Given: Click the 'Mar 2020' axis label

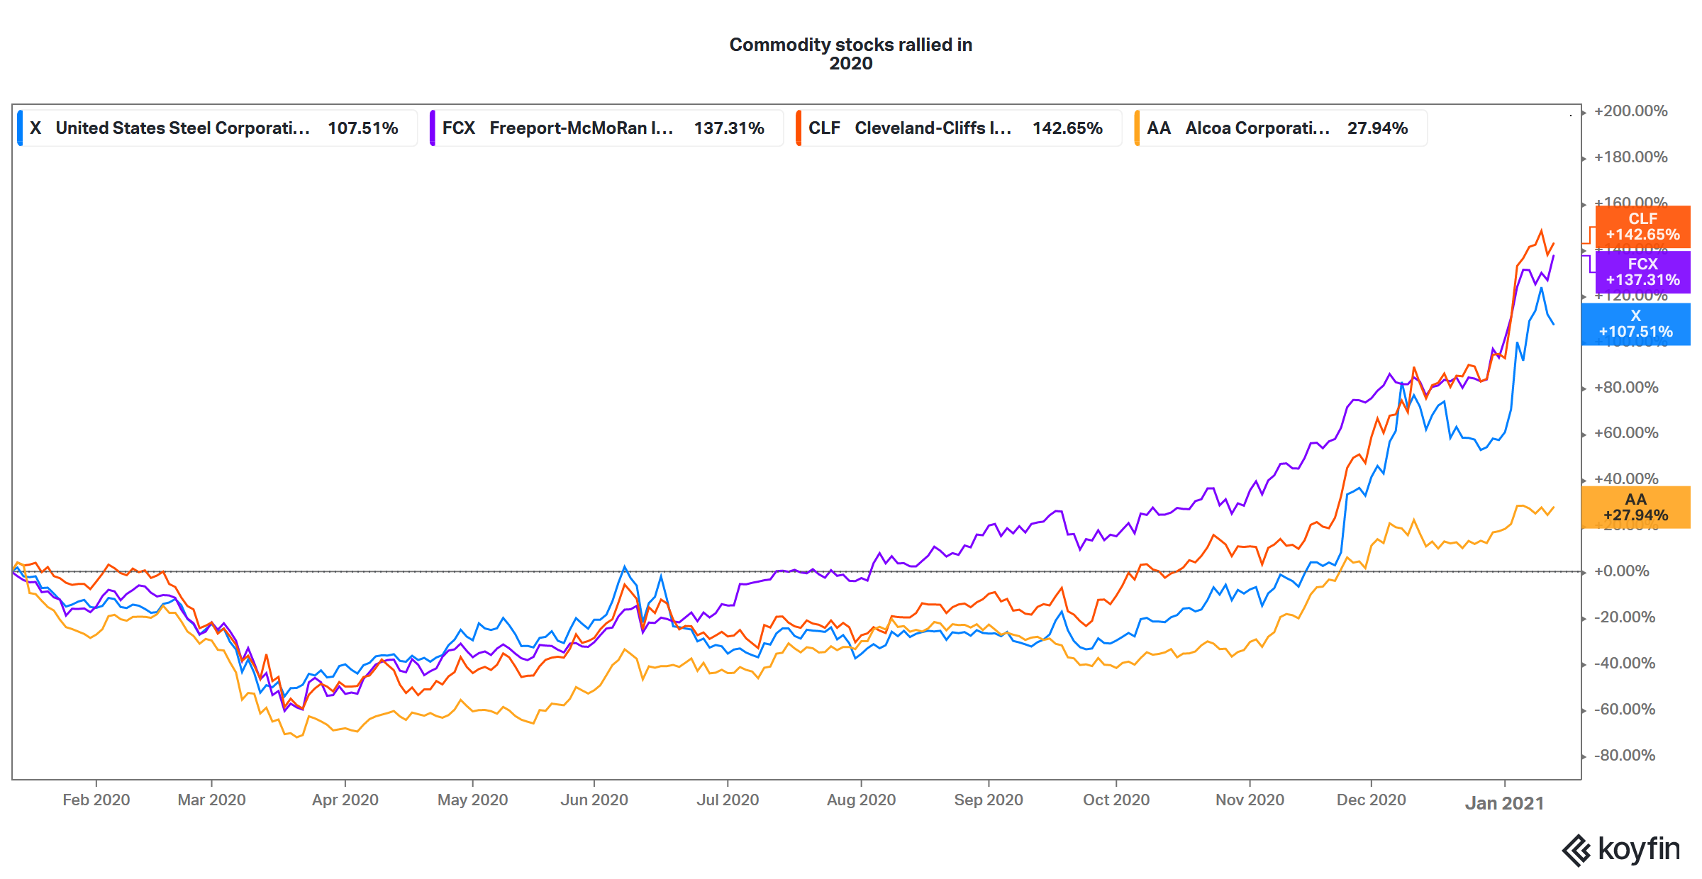Looking at the screenshot, I should [x=211, y=800].
